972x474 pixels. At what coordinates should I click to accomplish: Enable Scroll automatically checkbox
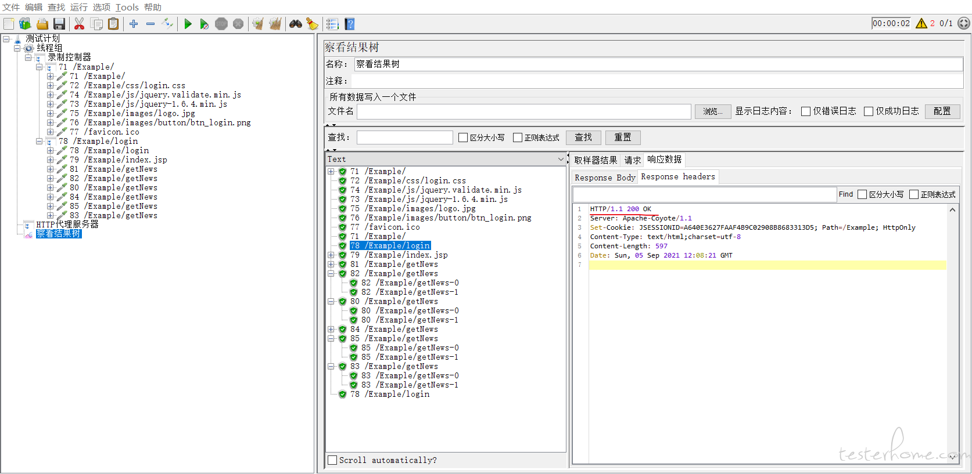tap(332, 460)
